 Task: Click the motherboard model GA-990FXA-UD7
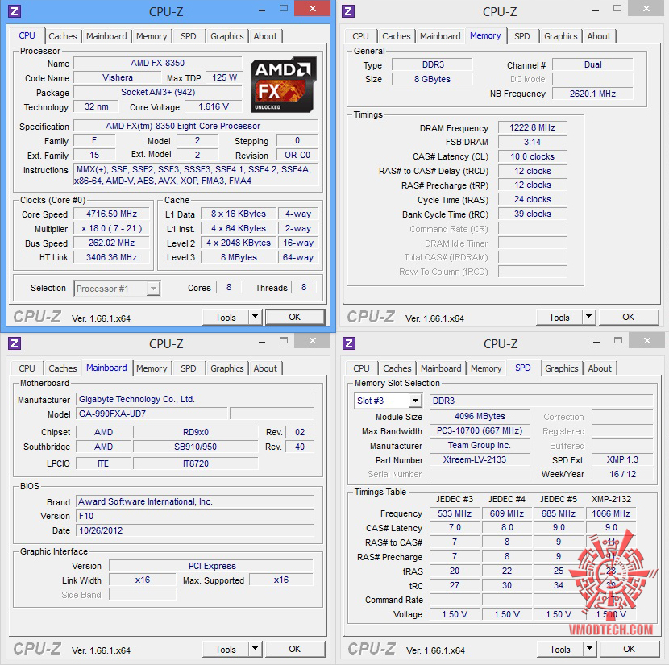tap(152, 414)
